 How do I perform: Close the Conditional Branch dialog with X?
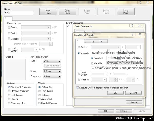(x=140, y=34)
